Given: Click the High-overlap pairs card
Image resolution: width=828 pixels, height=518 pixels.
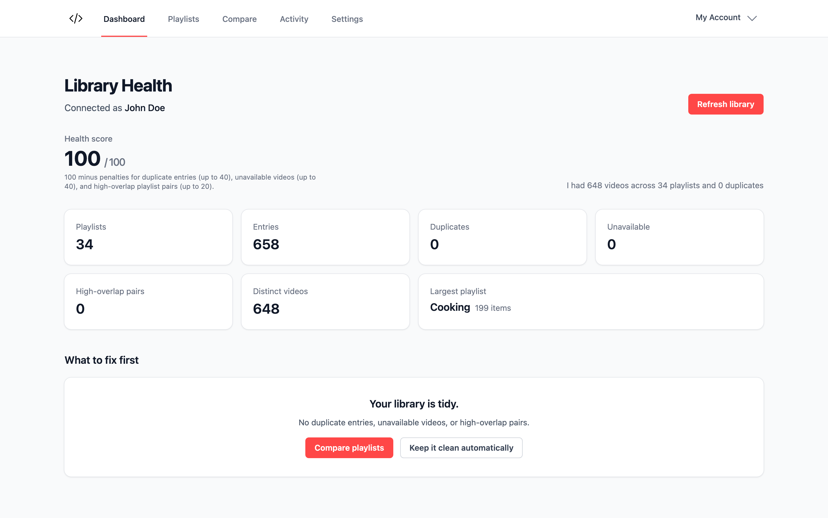Looking at the screenshot, I should coord(148,302).
